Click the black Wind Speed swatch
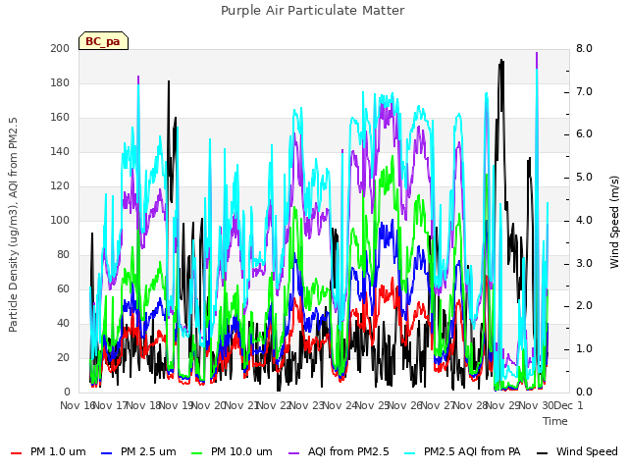 542,453
